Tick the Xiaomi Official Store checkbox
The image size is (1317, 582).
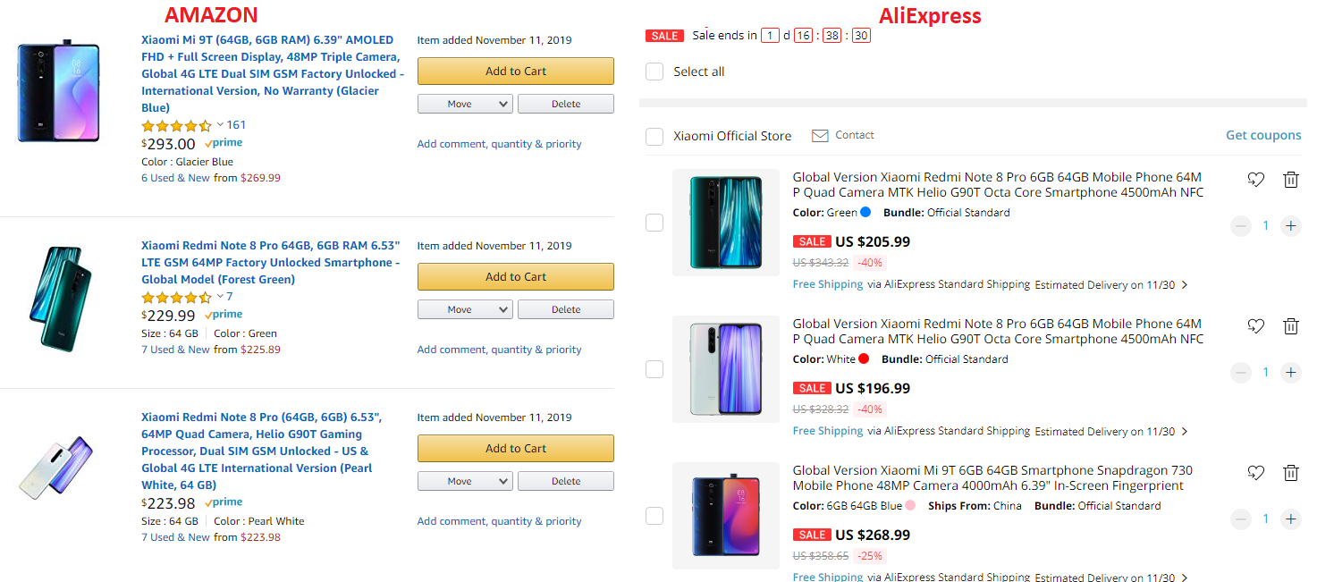(x=654, y=136)
